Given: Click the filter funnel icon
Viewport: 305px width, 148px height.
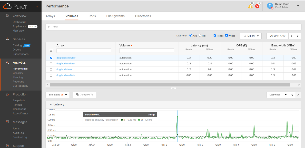Looking at the screenshot, I should pyautogui.click(x=49, y=27).
